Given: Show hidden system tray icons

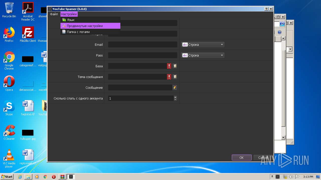Looking at the screenshot, I should click(272, 177).
